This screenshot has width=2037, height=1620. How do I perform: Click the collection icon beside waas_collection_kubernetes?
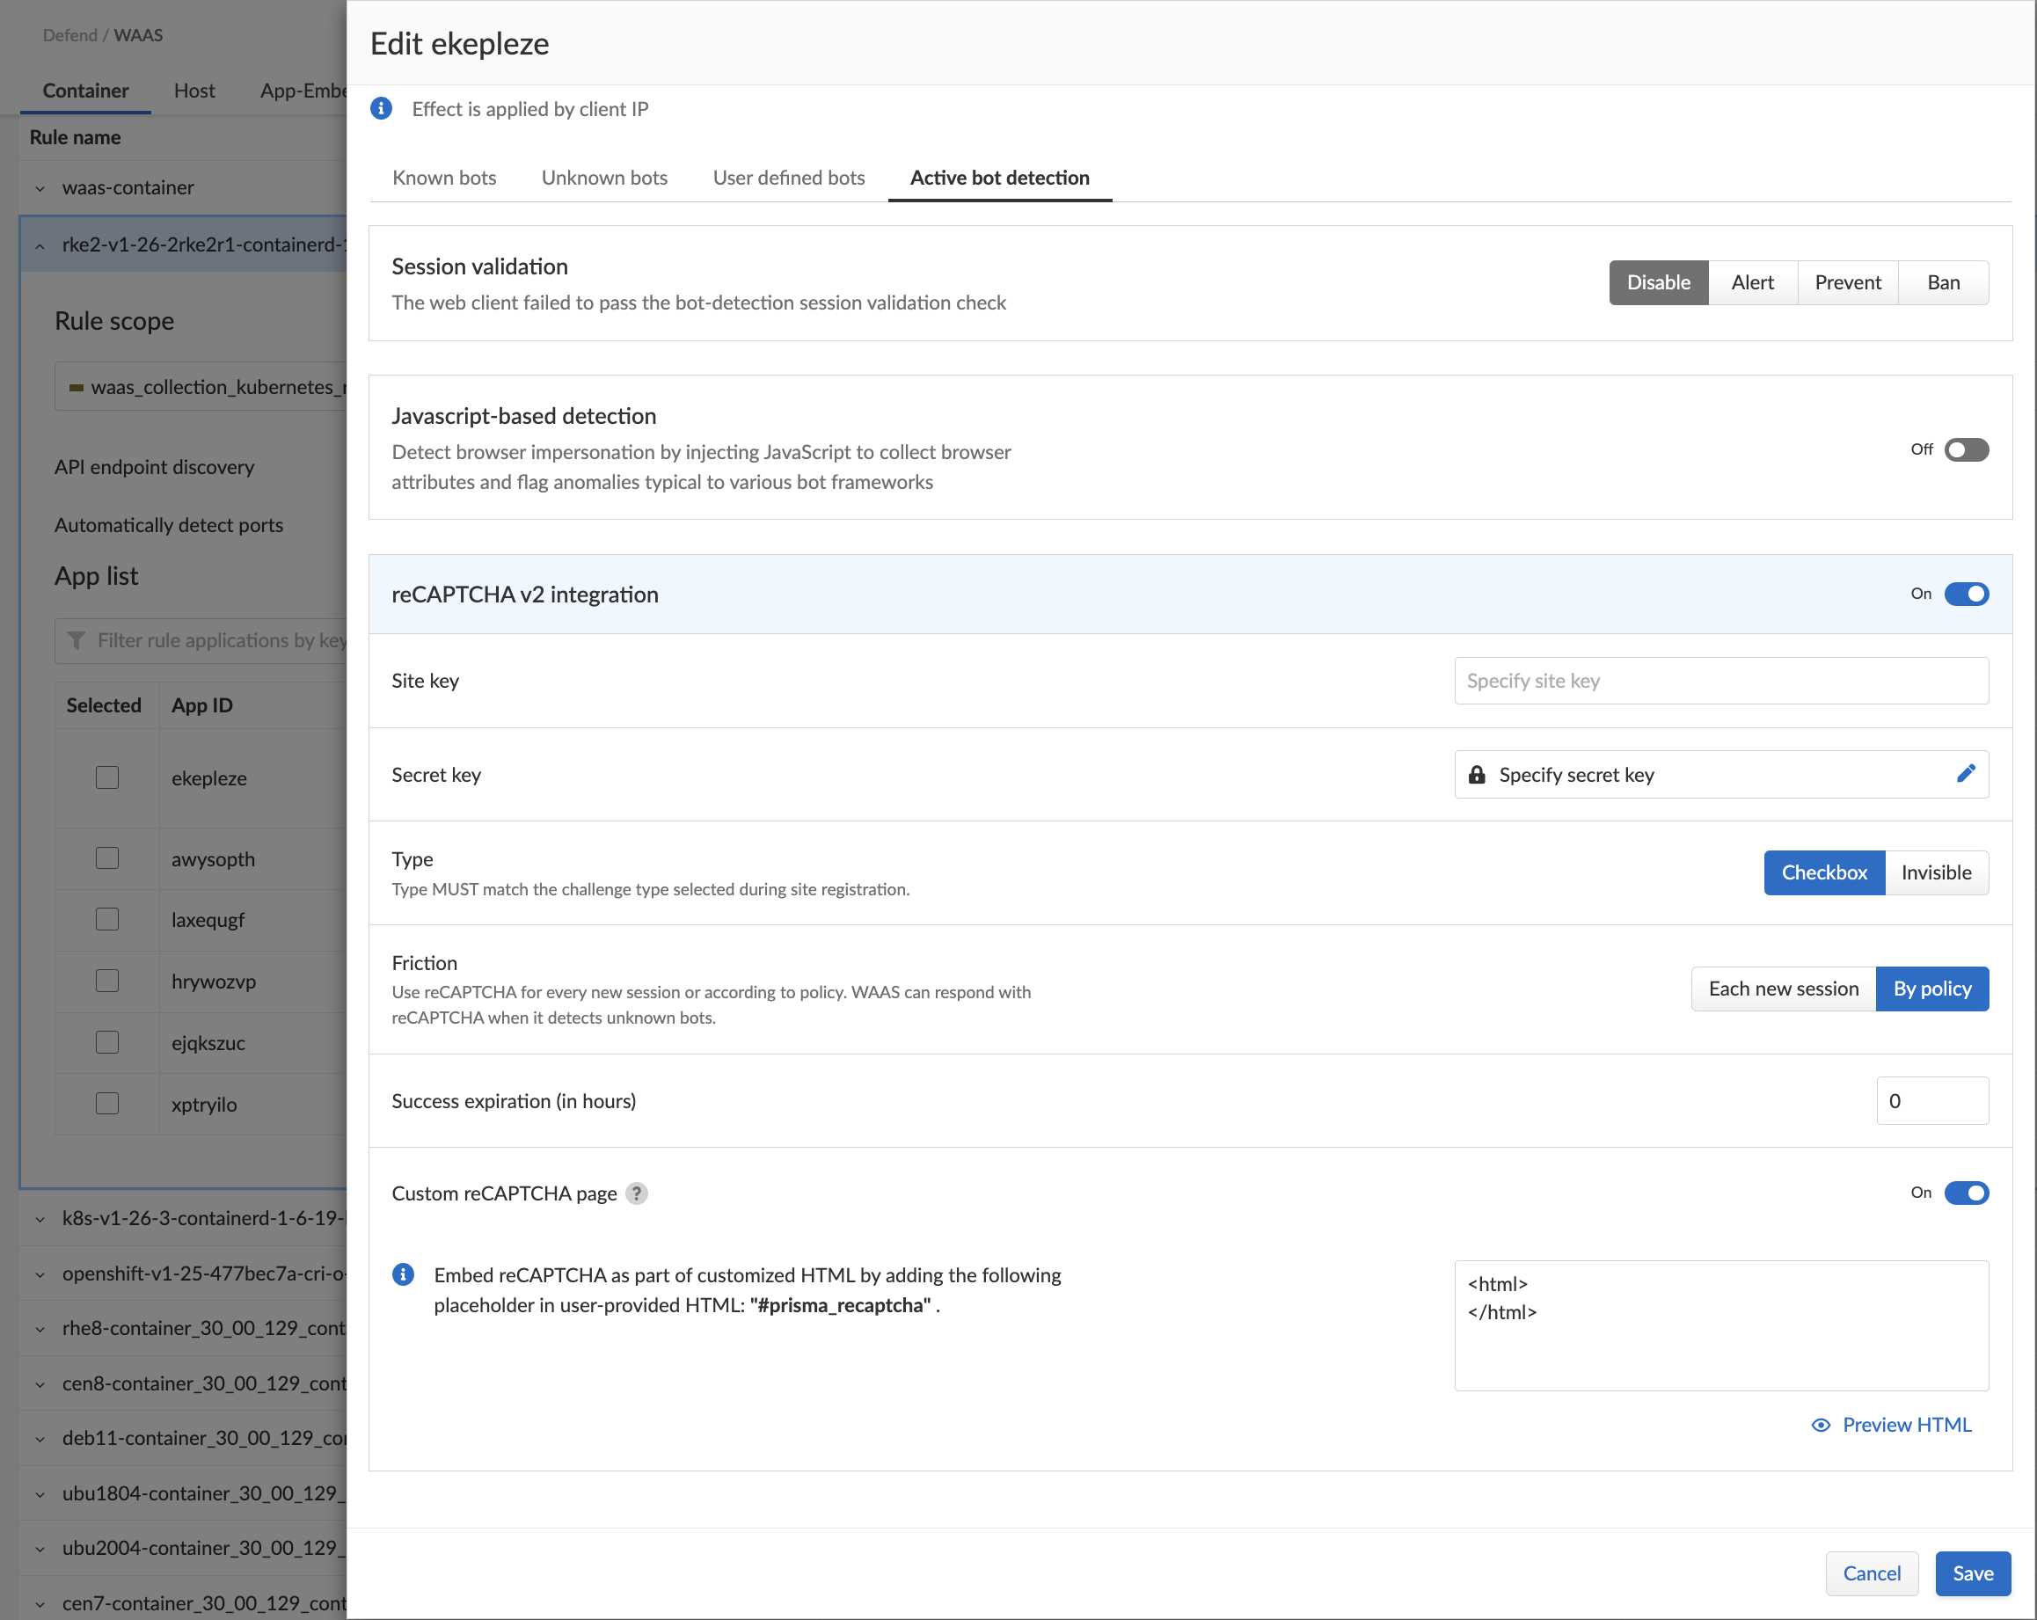[77, 387]
